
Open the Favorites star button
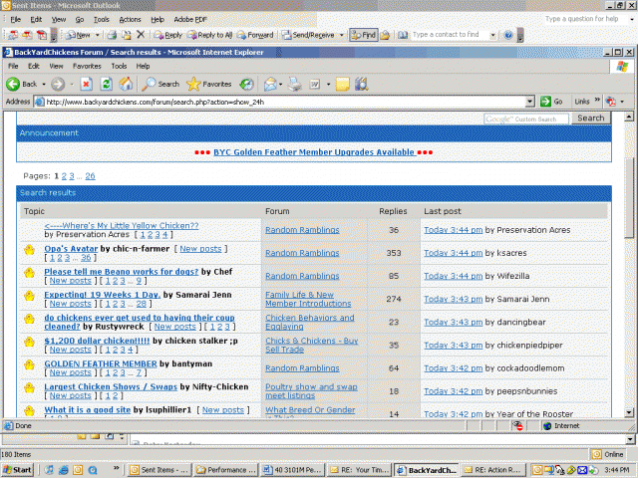[209, 84]
